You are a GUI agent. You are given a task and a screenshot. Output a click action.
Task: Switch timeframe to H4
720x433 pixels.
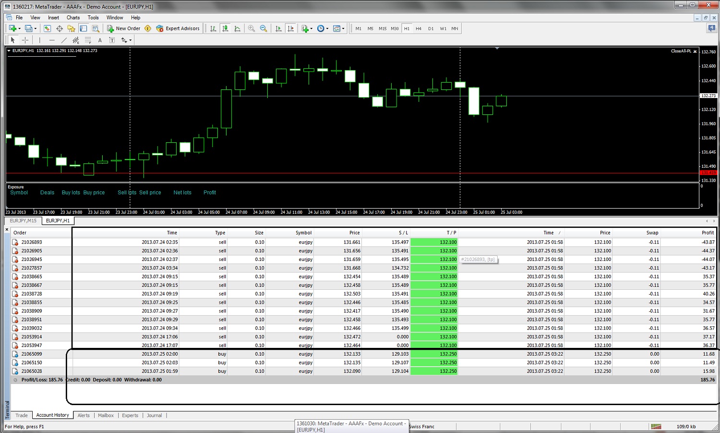(x=419, y=28)
